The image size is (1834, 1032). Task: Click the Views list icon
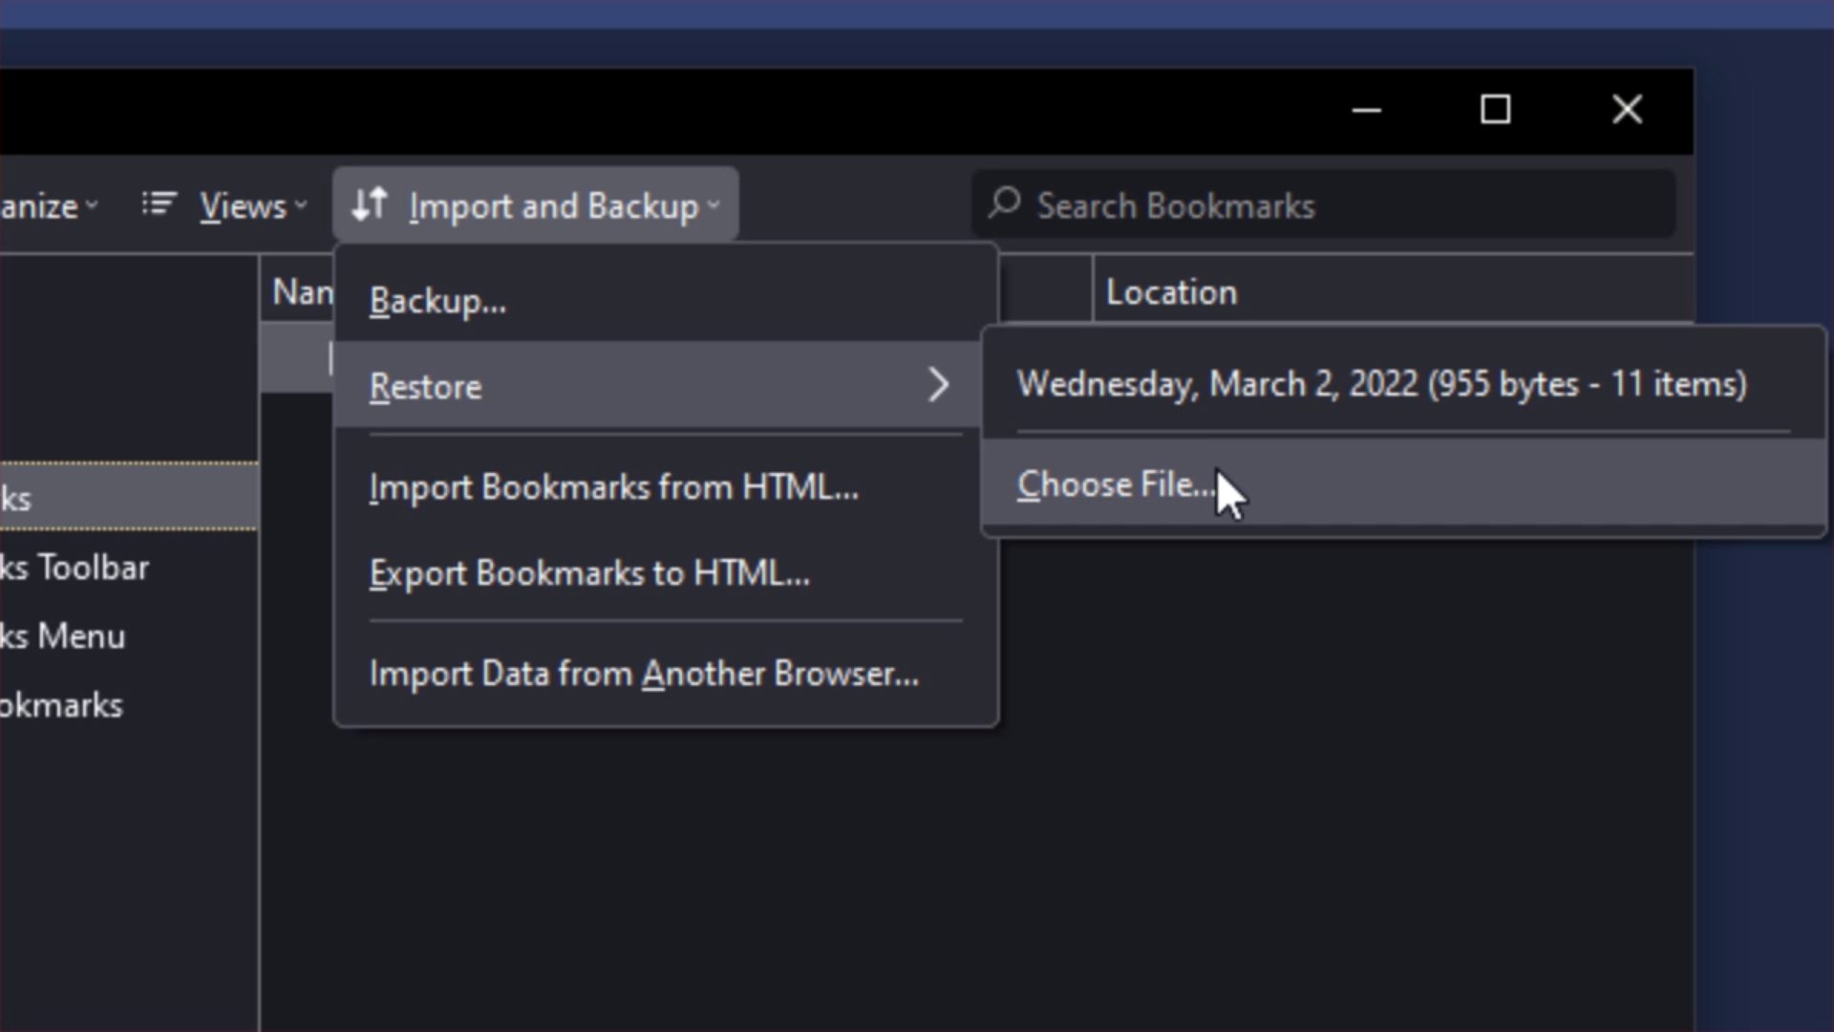point(158,203)
